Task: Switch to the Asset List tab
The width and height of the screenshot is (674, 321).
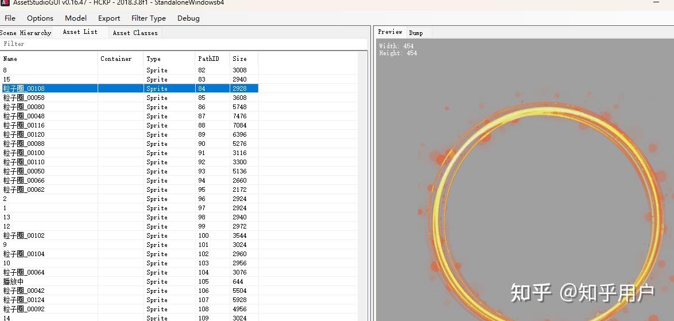Action: [80, 32]
